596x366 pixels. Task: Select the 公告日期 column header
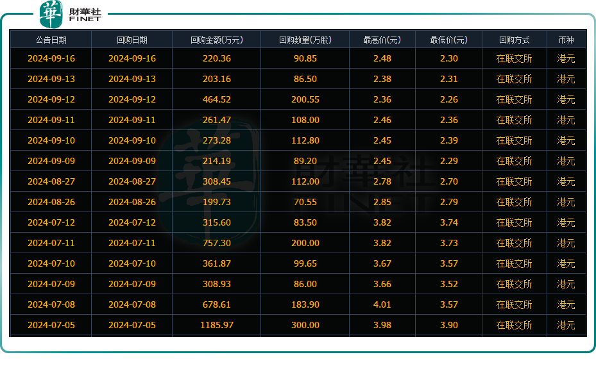[51, 40]
